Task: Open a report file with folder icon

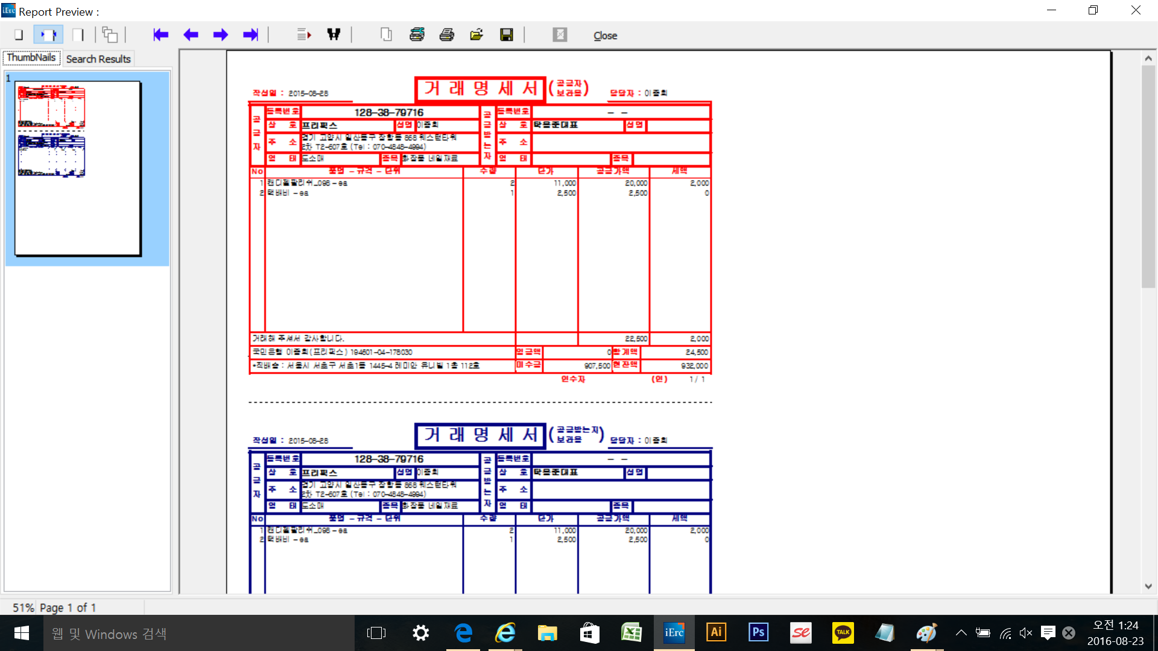Action: pos(476,35)
